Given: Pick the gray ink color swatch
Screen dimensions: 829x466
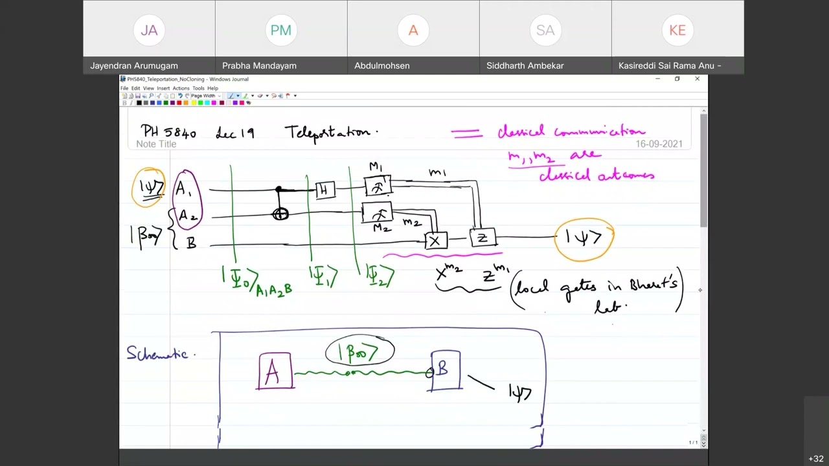Looking at the screenshot, I should coord(146,103).
